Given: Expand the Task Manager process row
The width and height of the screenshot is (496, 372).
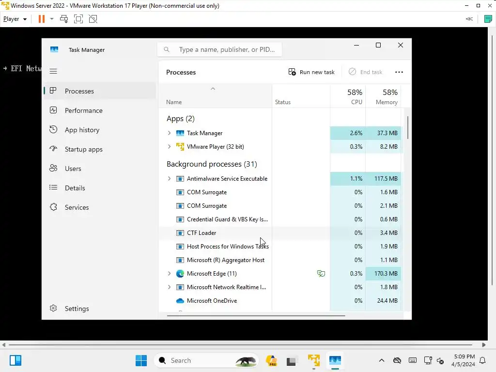Looking at the screenshot, I should point(169,133).
